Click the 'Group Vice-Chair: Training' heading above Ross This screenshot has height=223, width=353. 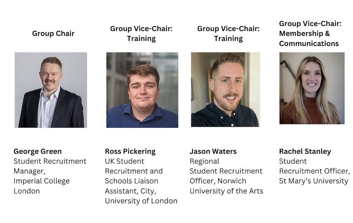tap(141, 33)
